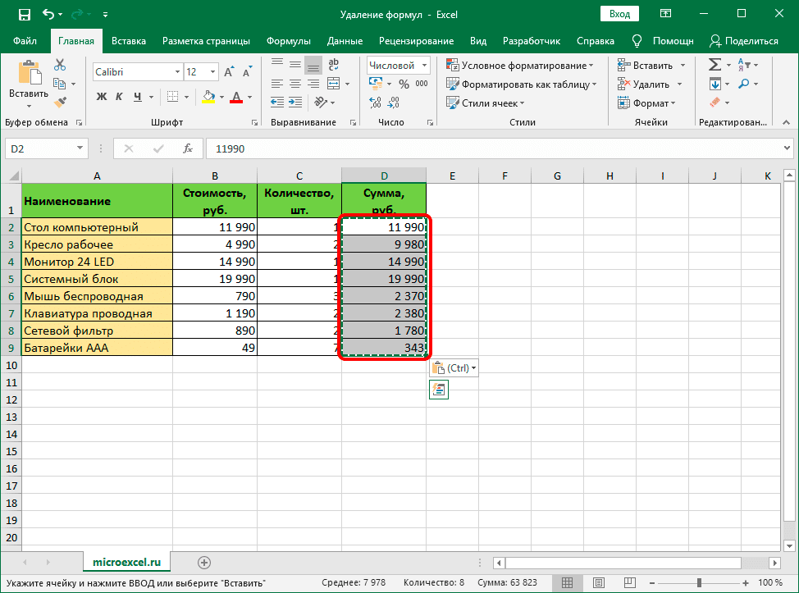Click the Percent style icon
Image resolution: width=799 pixels, height=593 pixels.
pos(404,83)
